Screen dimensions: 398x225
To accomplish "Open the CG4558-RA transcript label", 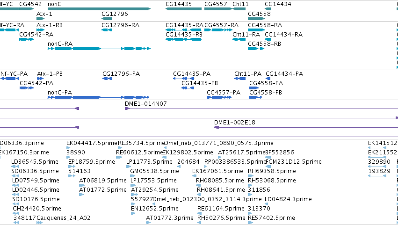I will (265, 25).
